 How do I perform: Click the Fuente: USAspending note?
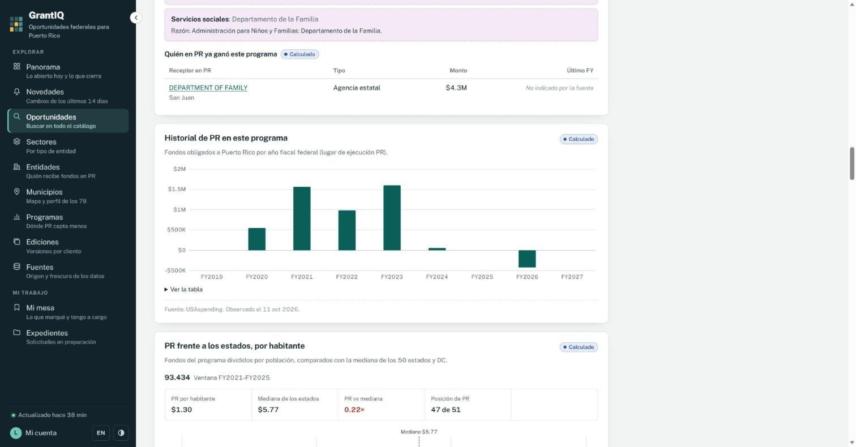coord(232,310)
